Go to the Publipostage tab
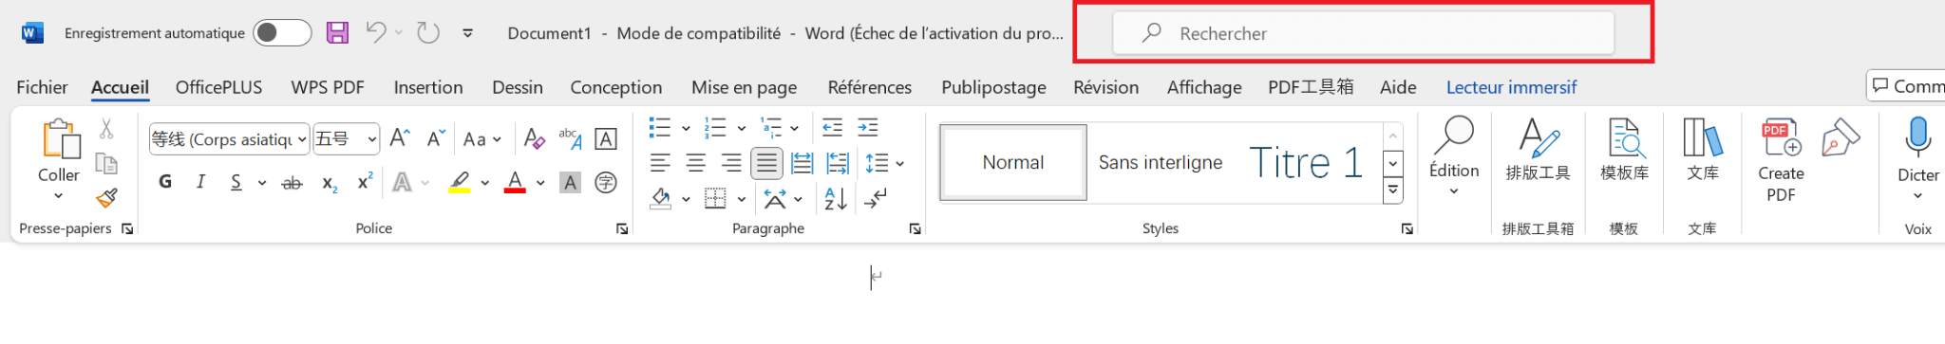The image size is (1945, 344). click(x=993, y=87)
